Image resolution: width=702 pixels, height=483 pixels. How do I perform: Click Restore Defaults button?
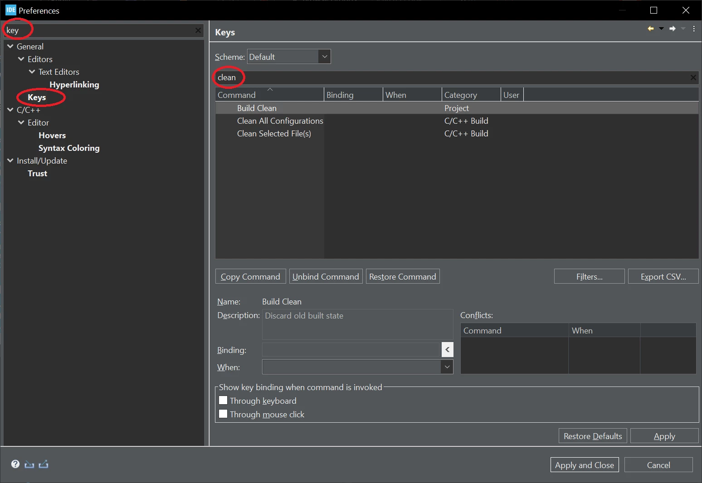pos(593,436)
